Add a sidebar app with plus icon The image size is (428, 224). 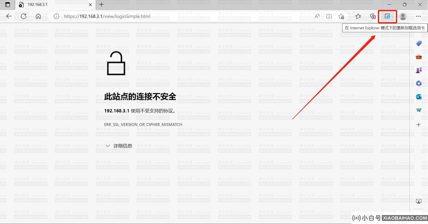[419, 125]
